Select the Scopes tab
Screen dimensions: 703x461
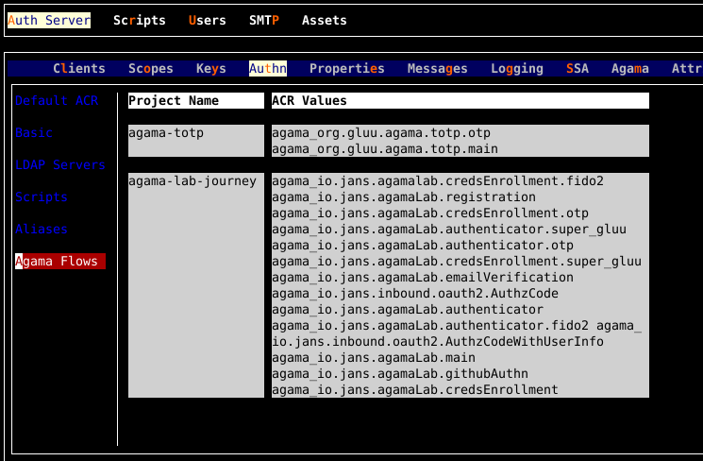(x=151, y=68)
